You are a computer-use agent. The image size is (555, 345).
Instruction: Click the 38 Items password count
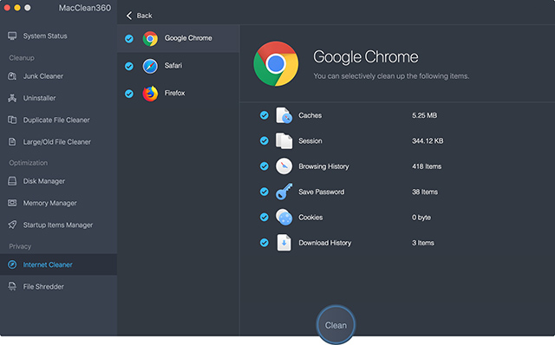425,192
